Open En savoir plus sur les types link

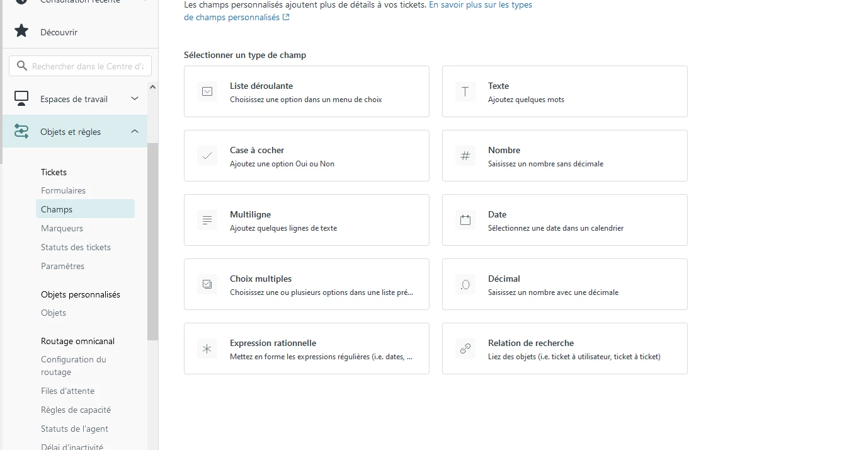pos(481,4)
